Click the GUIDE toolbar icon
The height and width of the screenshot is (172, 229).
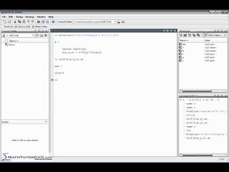pos(43,21)
